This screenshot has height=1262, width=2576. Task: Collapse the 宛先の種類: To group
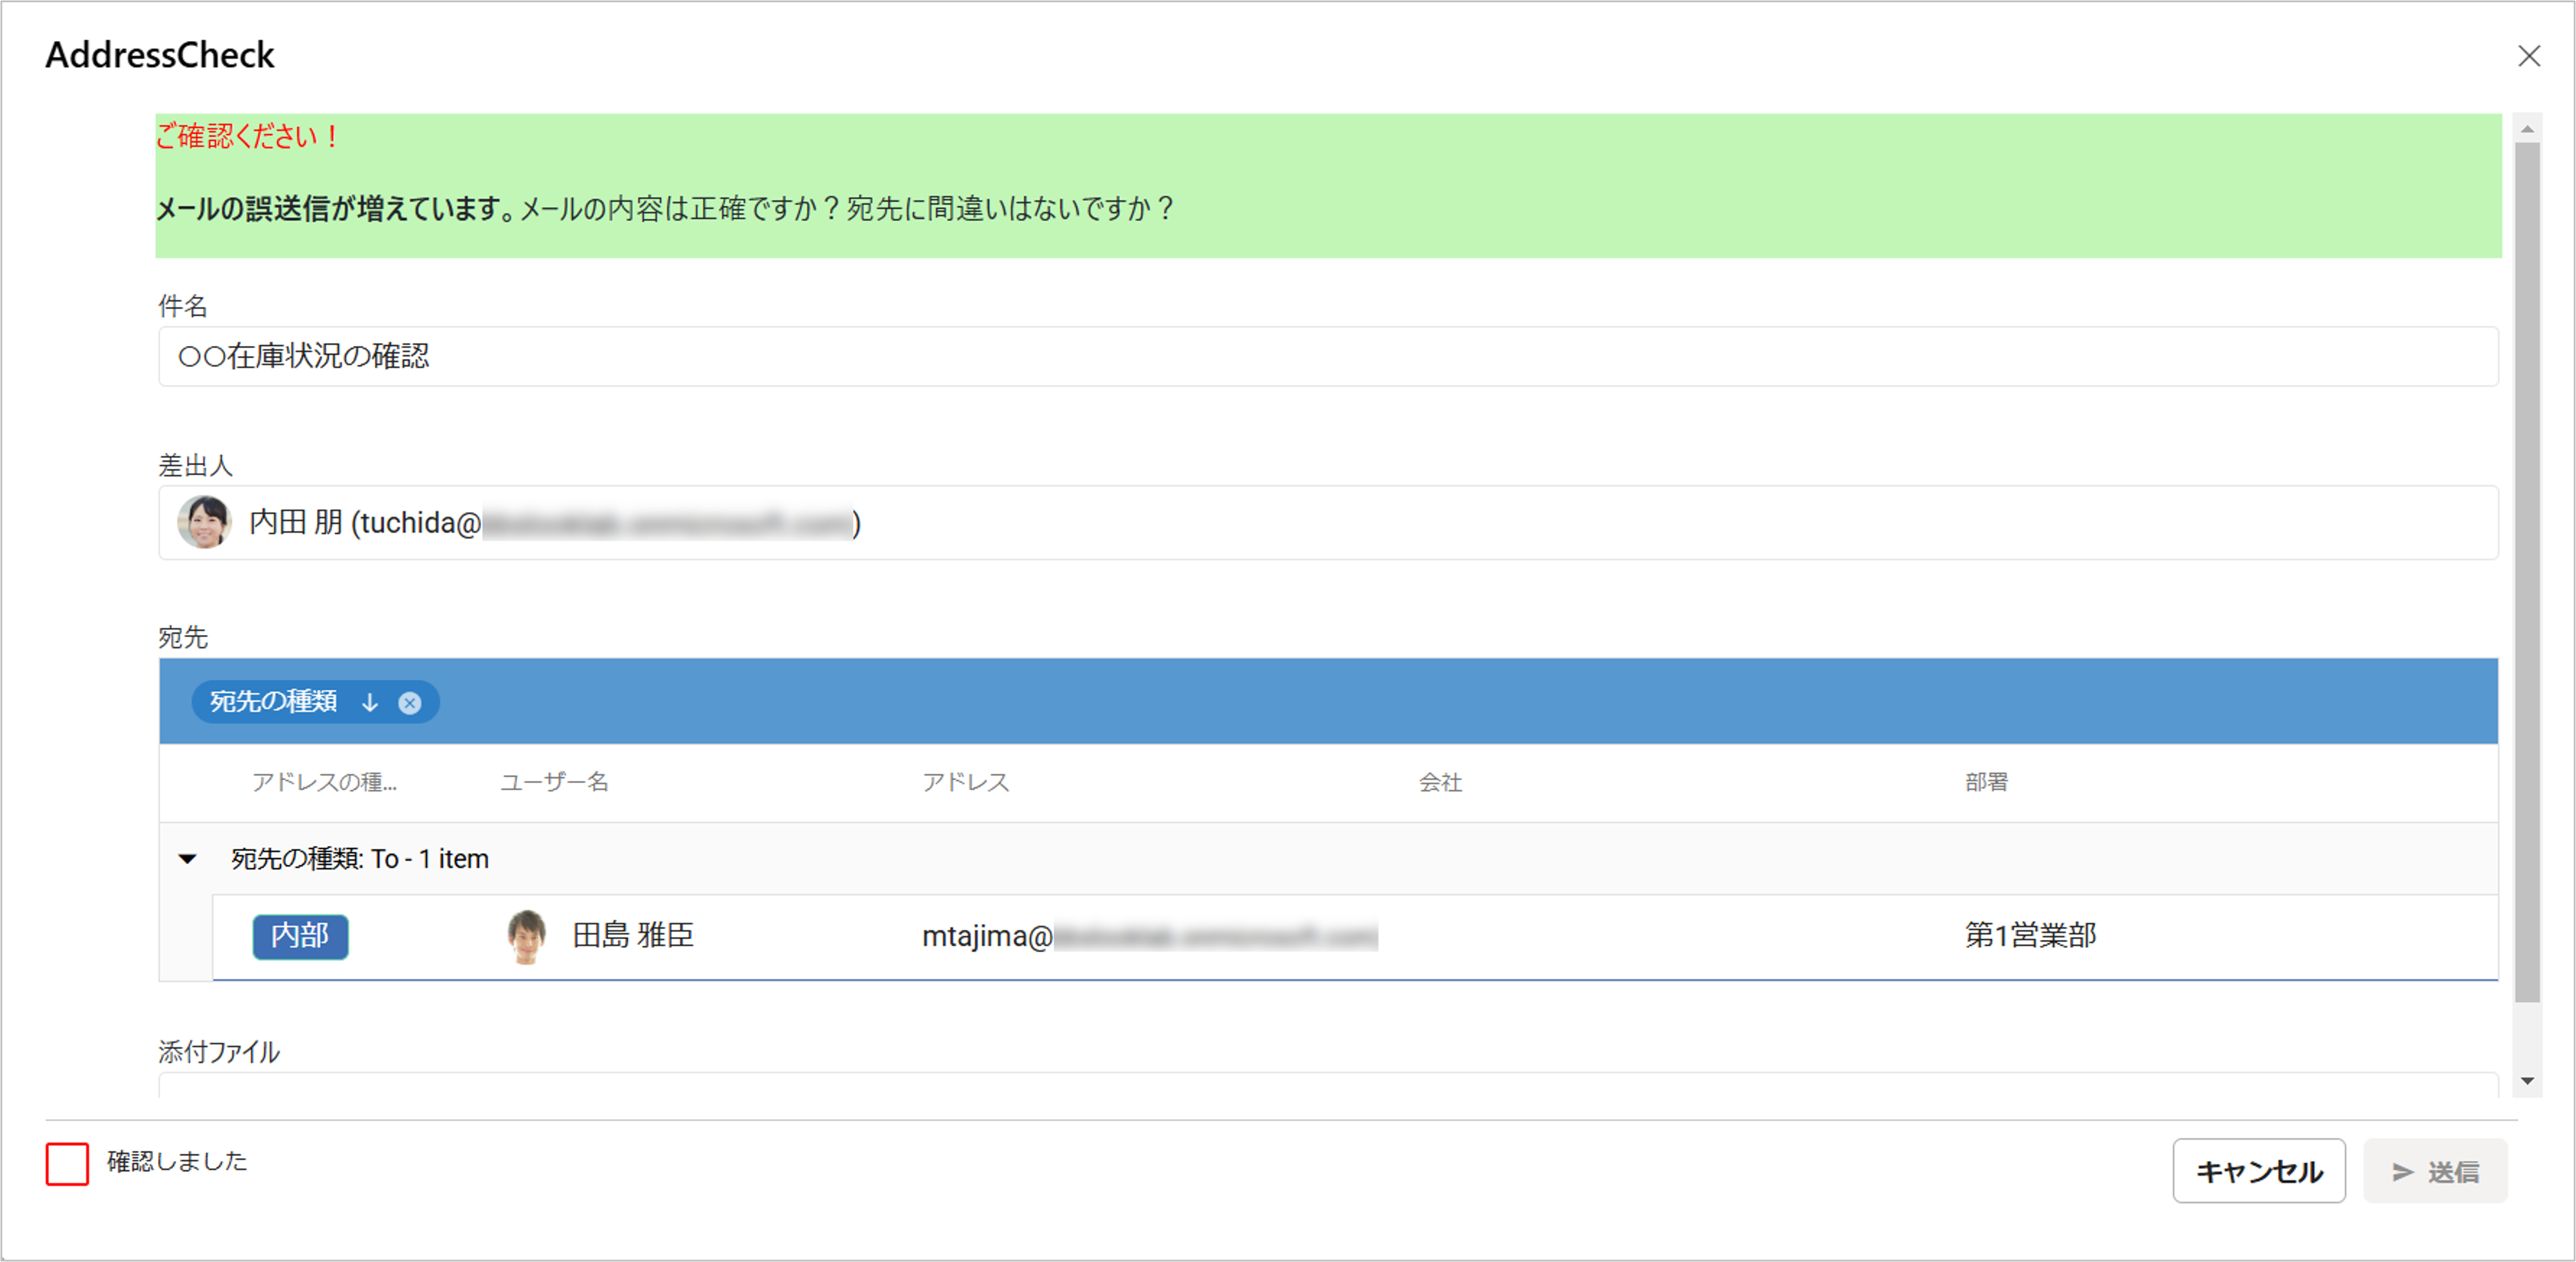coord(187,859)
